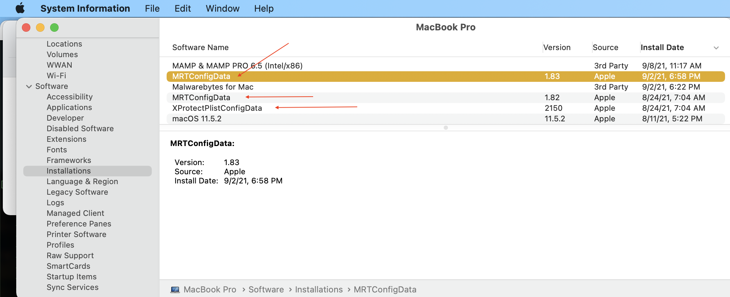Select Managed Client in the sidebar
Screen dimensions: 730x297
(76, 213)
